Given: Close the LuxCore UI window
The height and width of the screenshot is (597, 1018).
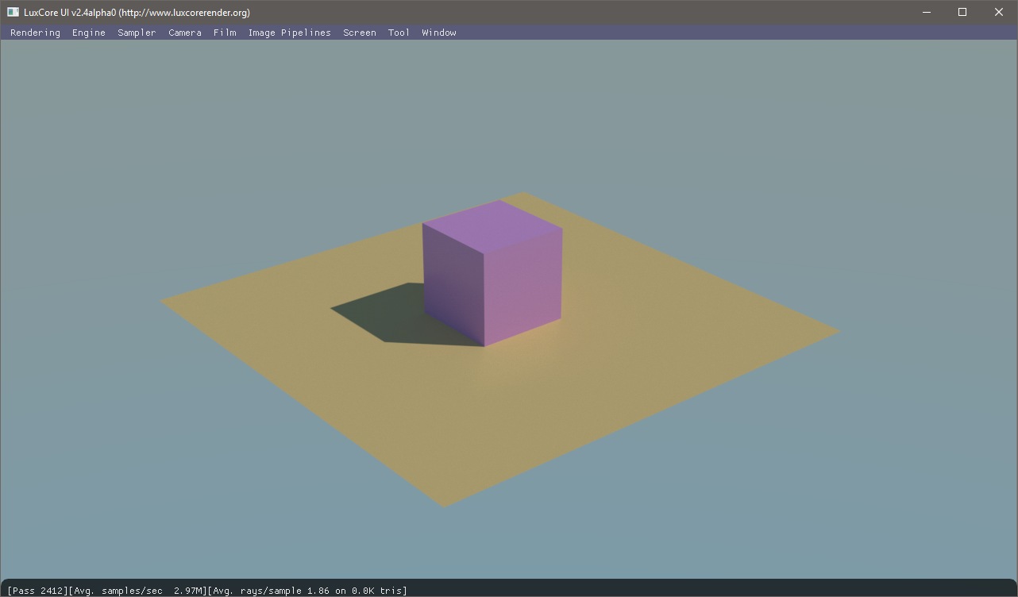Looking at the screenshot, I should coord(999,12).
